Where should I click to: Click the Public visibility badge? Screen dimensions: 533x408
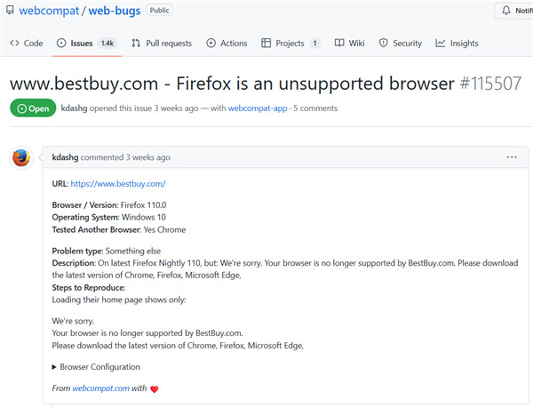coord(159,10)
